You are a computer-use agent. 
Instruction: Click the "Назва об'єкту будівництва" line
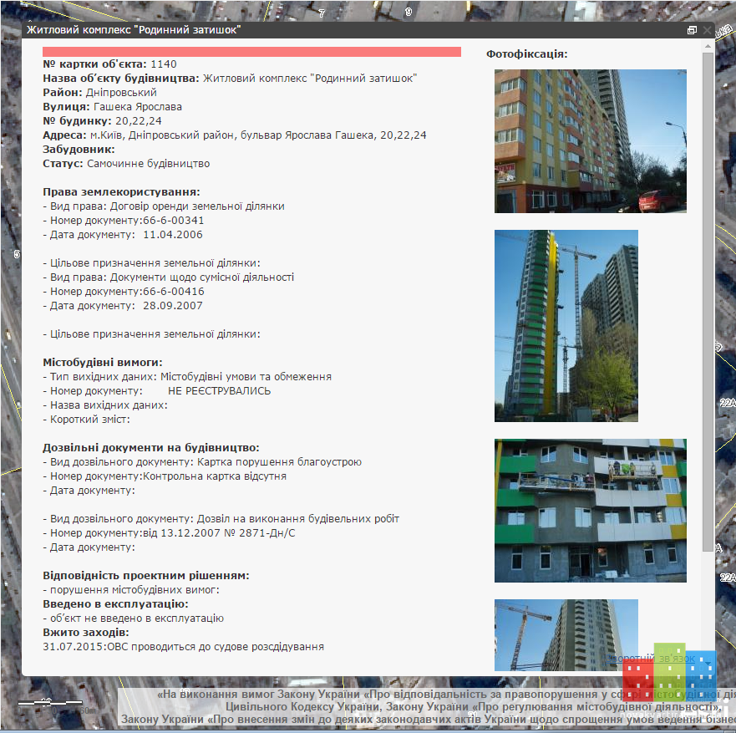pyautogui.click(x=230, y=79)
